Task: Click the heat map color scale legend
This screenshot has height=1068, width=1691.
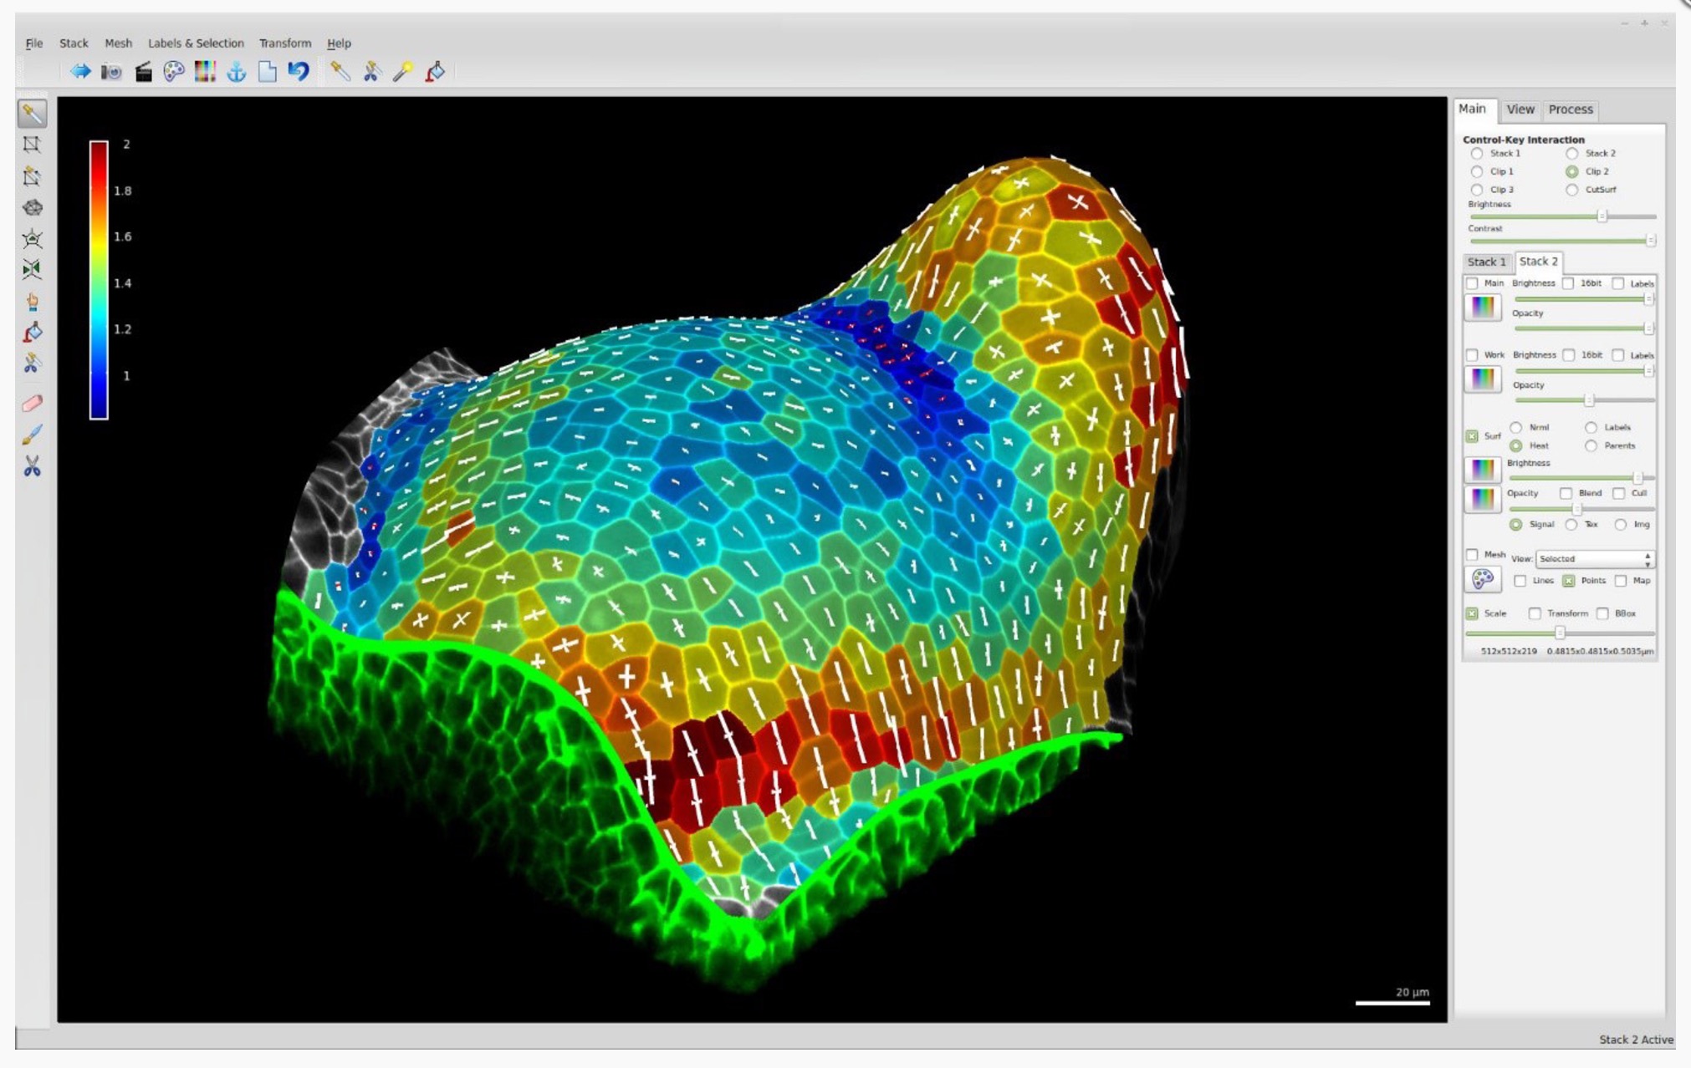Action: point(99,280)
